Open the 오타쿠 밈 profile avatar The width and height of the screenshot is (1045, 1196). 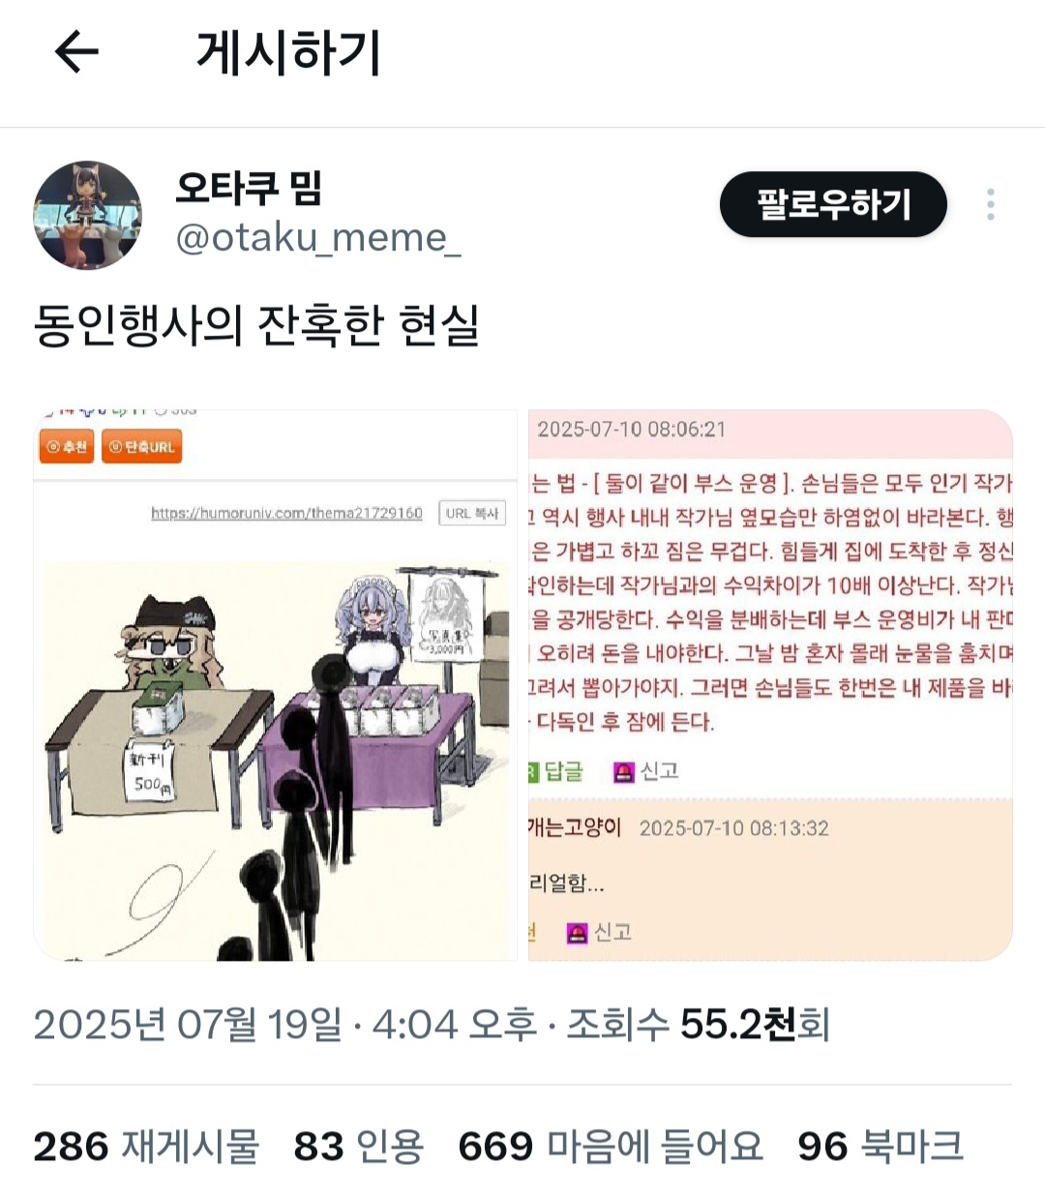click(87, 215)
